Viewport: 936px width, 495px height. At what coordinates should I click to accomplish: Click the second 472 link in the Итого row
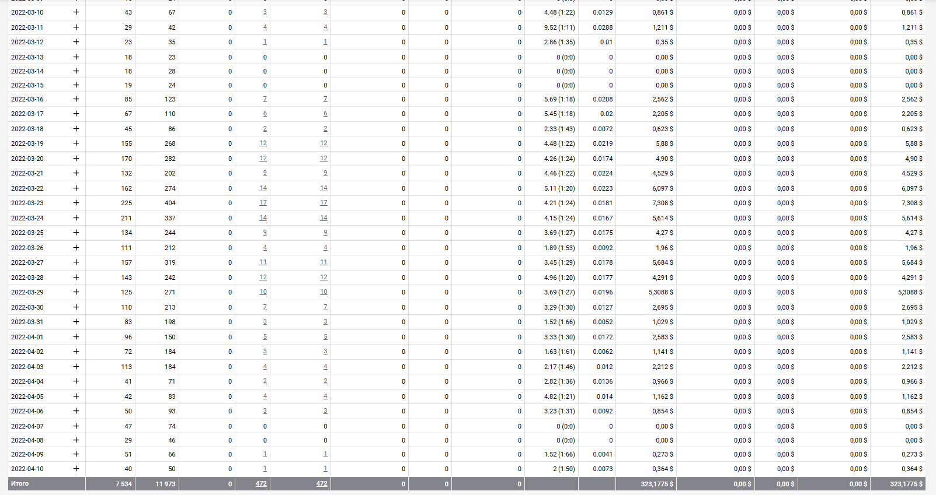(322, 484)
